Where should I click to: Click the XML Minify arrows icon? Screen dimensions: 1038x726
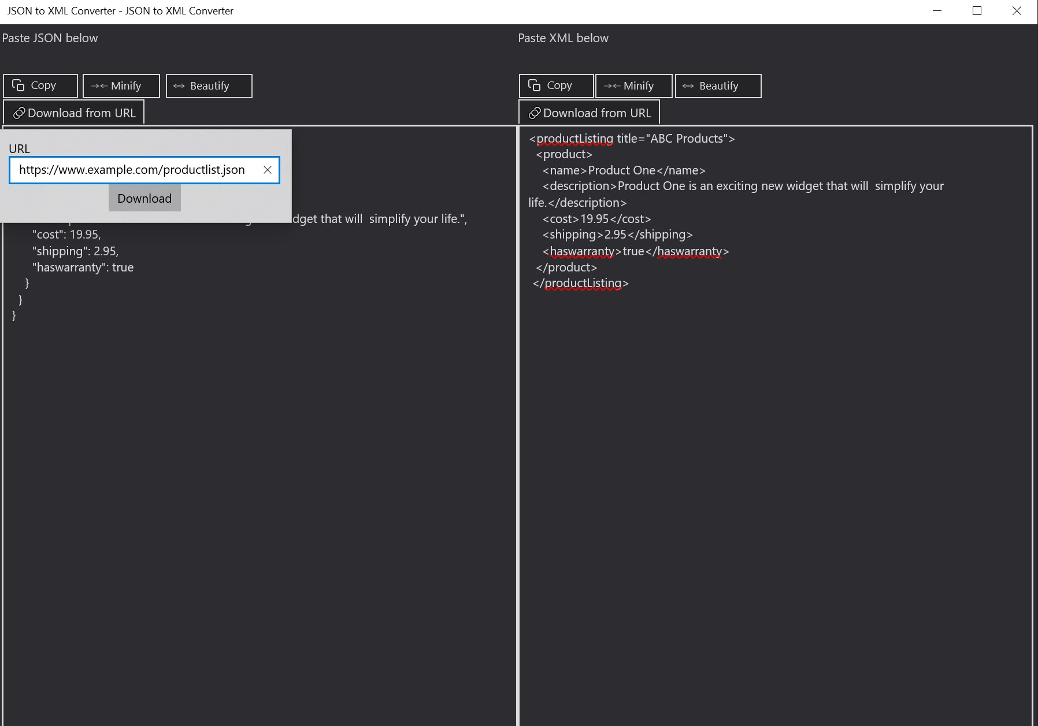pyautogui.click(x=612, y=86)
